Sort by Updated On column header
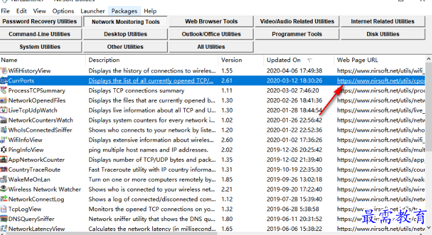The height and width of the screenshot is (235, 432). pos(299,60)
